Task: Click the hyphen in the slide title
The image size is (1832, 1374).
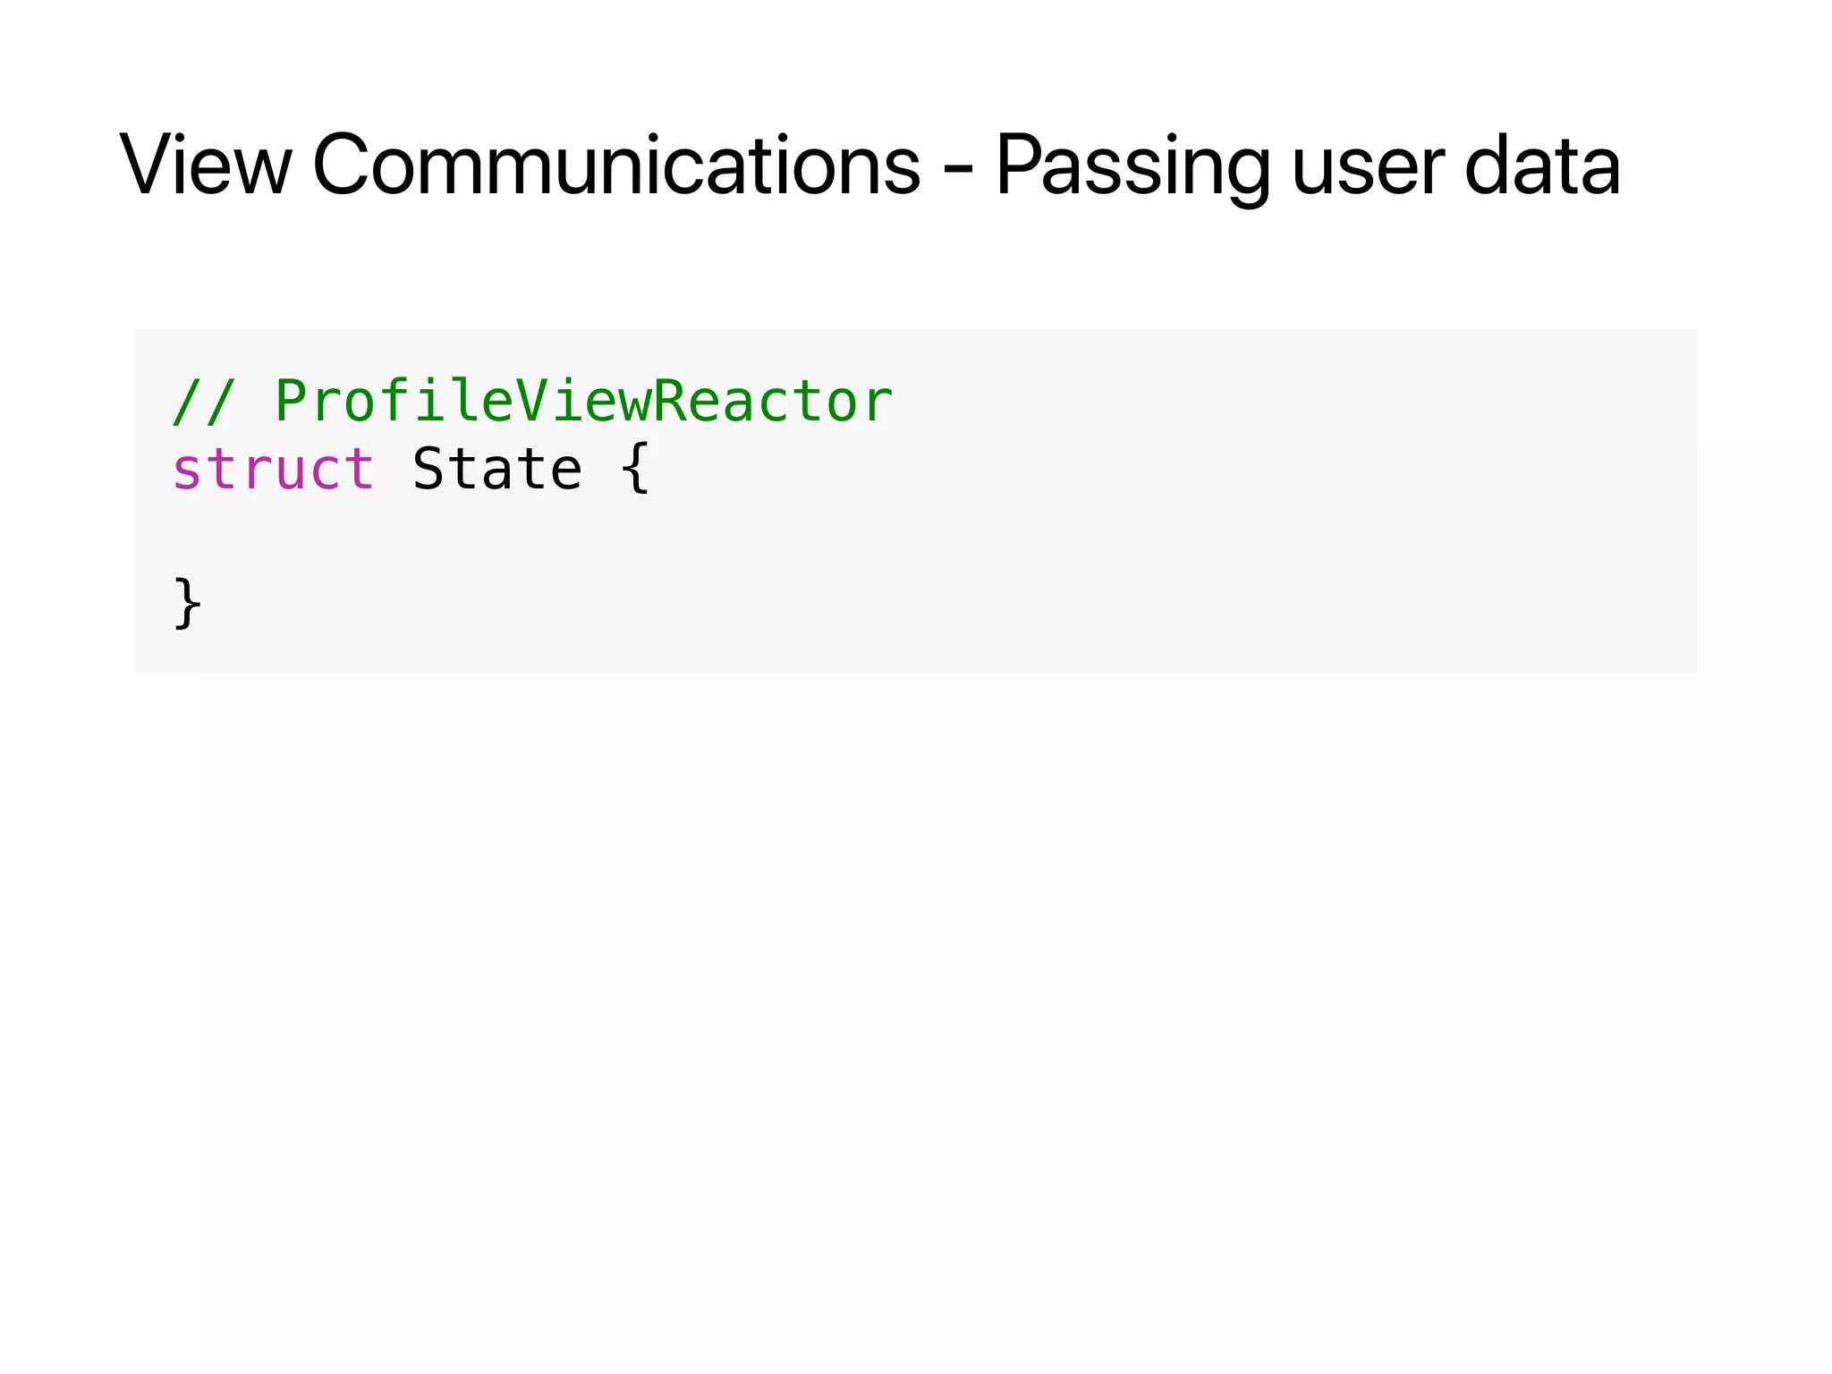Action: click(956, 167)
